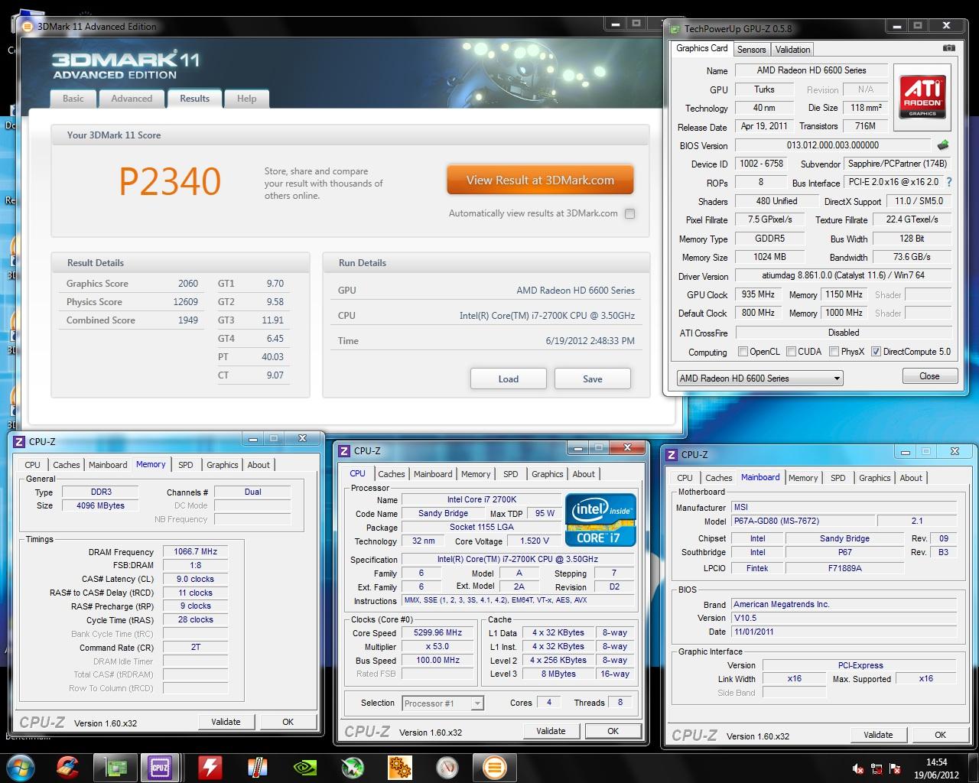Screen dimensions: 979x783
Task: Toggle the CUDA checkbox in GPU-Z
Action: (791, 352)
